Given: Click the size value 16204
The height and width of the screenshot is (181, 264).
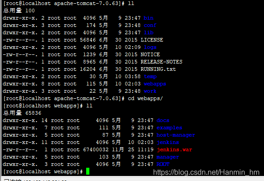Looking at the screenshot, I should click(x=88, y=69).
